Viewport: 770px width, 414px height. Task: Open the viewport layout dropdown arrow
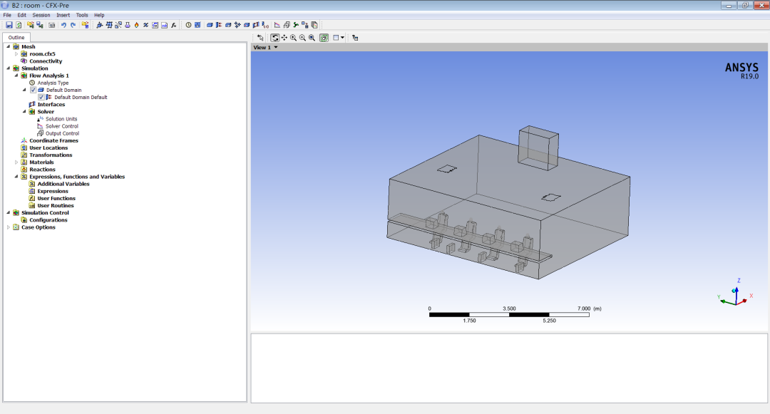point(342,38)
